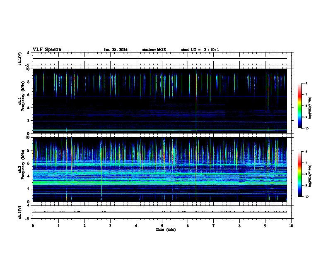Click the ch.1 voltage waveform trace
Viewport: 328px width, 253px height.
[160, 59]
